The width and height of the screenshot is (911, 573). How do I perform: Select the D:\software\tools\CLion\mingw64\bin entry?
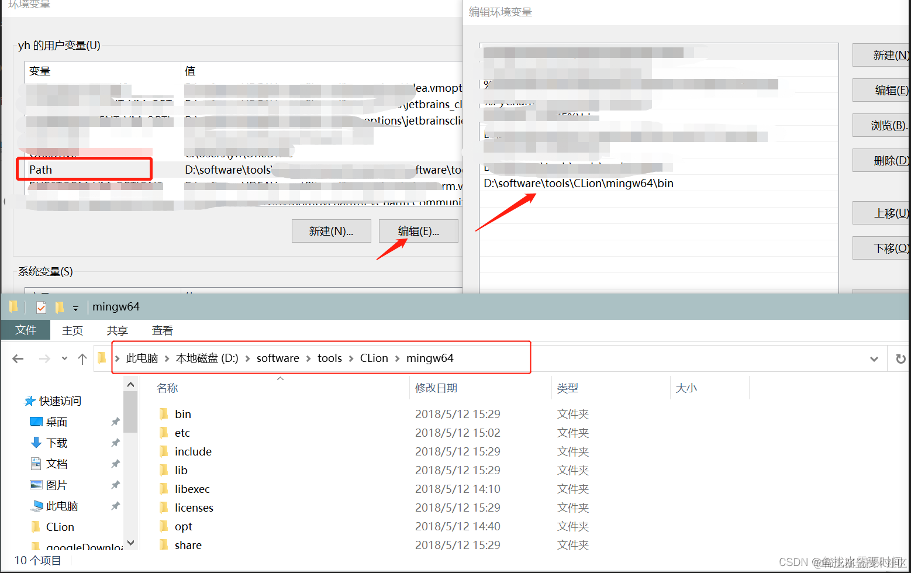[x=659, y=184]
